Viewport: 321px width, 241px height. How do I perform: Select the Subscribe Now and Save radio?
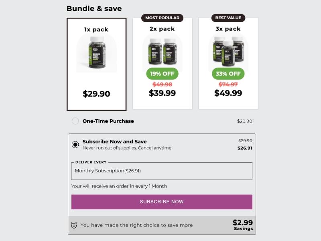75,145
